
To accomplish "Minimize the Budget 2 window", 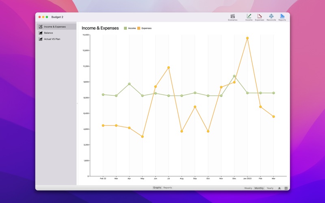I will click(43, 17).
